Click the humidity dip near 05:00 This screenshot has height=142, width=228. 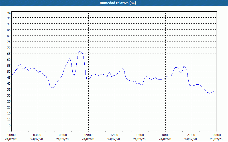click(53, 88)
